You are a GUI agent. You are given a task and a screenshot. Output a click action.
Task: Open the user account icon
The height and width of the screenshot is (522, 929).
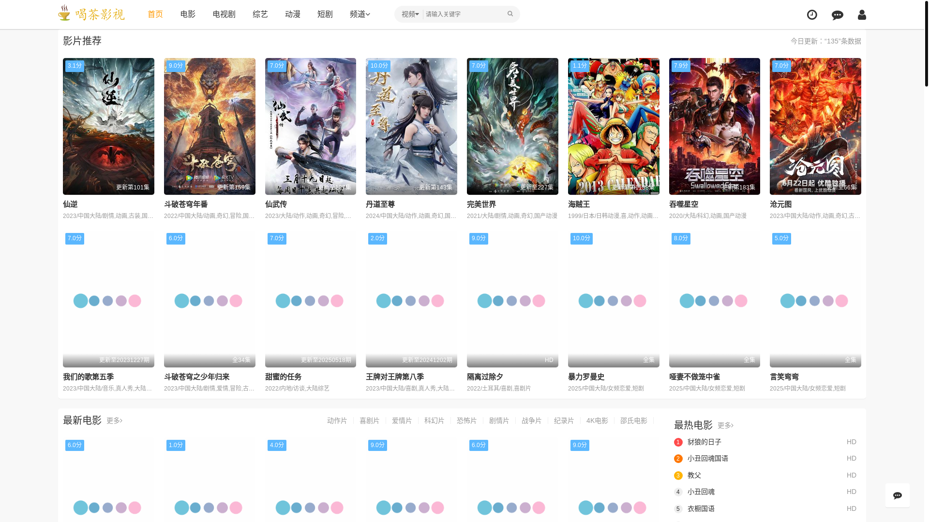tap(862, 14)
